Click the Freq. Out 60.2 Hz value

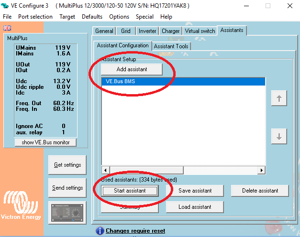click(x=64, y=103)
